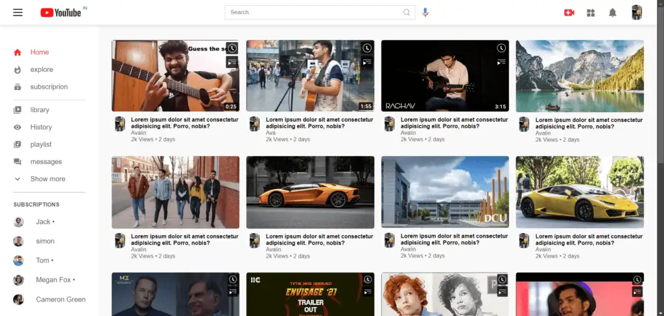This screenshot has height=316, width=664.
Task: Open the mountain lake video thumbnail
Action: pos(580,76)
